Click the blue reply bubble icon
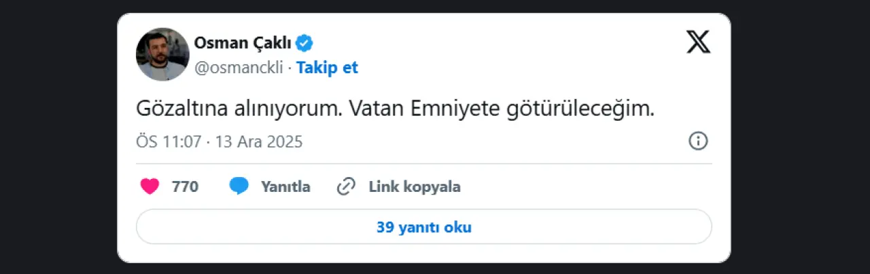The height and width of the screenshot is (274, 870). tap(239, 187)
